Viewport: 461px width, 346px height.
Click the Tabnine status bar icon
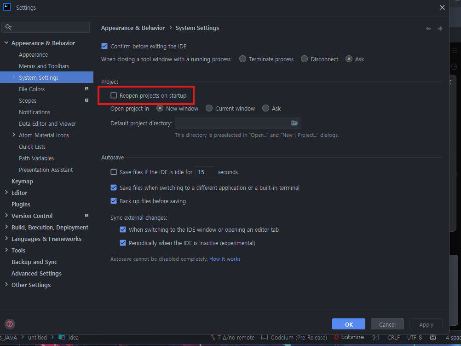[x=336, y=337]
